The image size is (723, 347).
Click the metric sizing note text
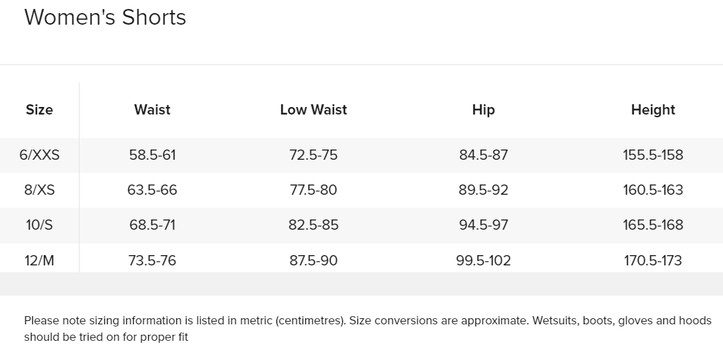coord(368,328)
